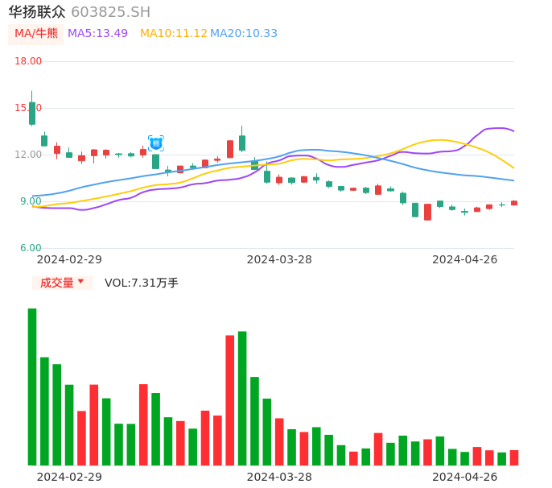
Task: Select the MA5:13.49 legend label
Action: (x=97, y=34)
